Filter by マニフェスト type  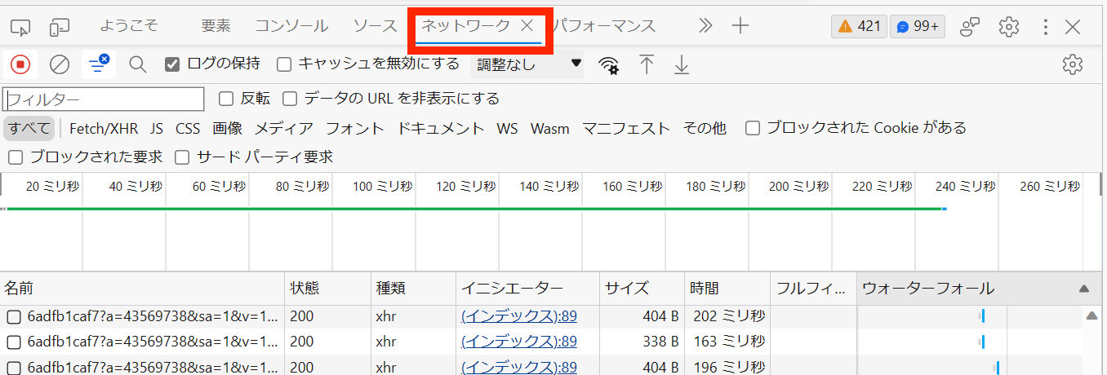pyautogui.click(x=626, y=128)
